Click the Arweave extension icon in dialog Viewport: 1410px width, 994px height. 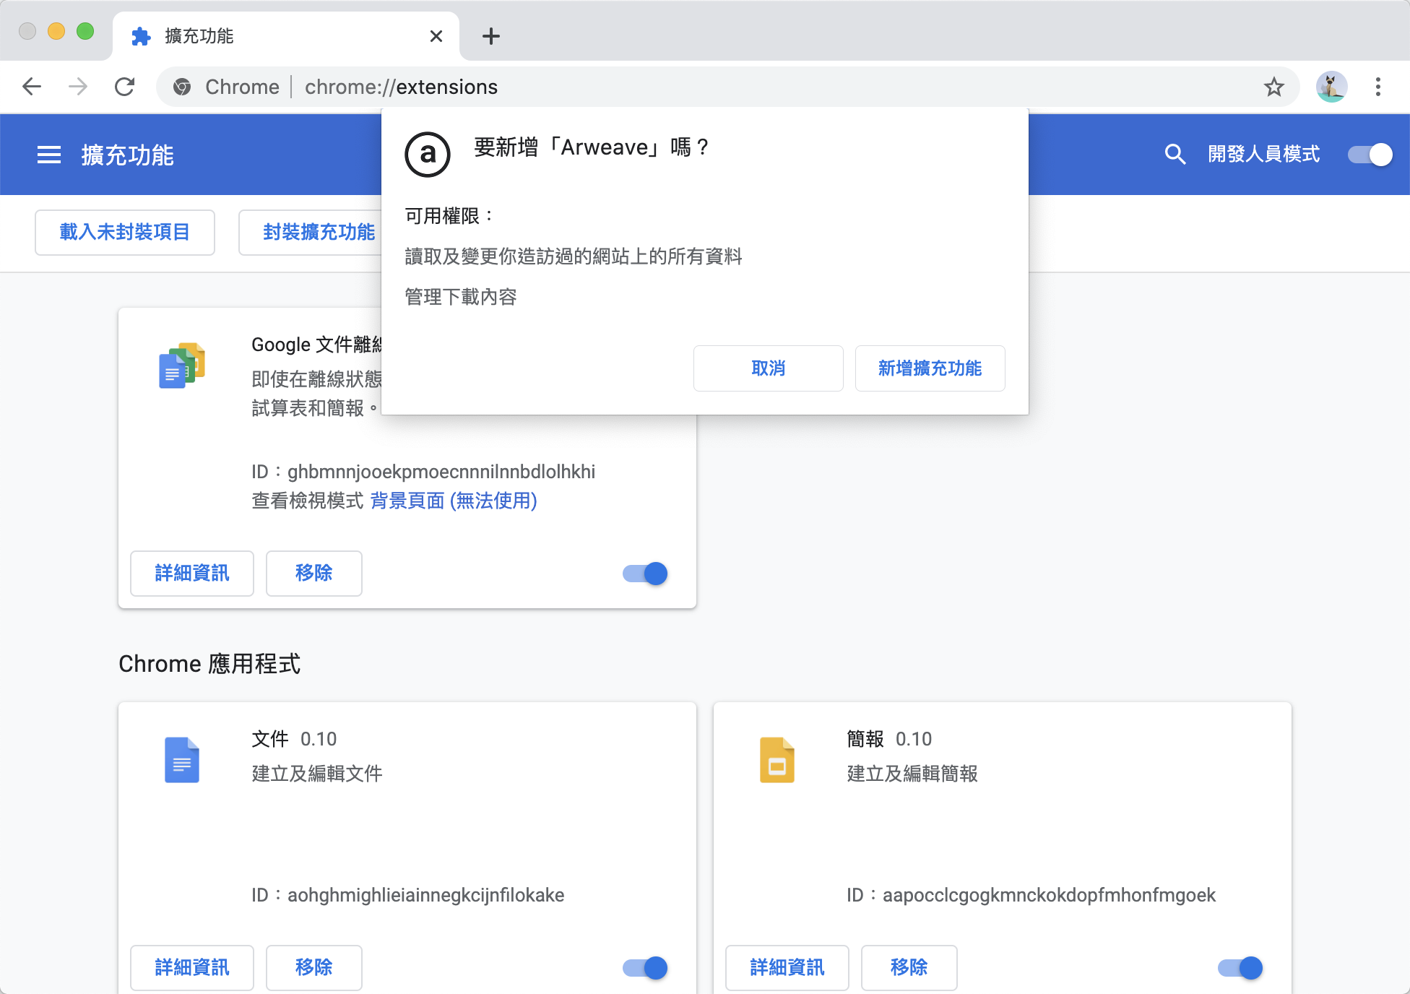click(428, 154)
